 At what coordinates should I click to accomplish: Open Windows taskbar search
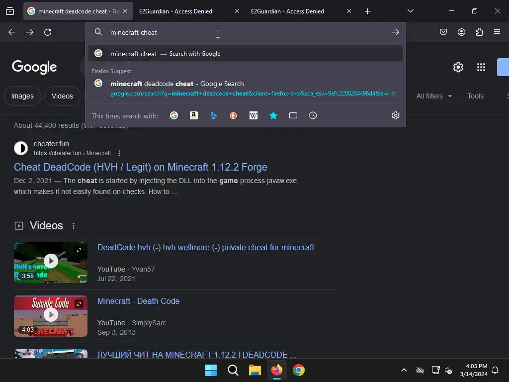pyautogui.click(x=233, y=370)
